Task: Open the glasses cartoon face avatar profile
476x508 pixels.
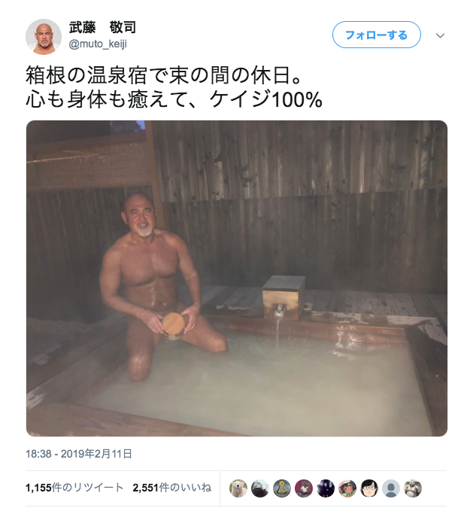Action: pos(369,488)
